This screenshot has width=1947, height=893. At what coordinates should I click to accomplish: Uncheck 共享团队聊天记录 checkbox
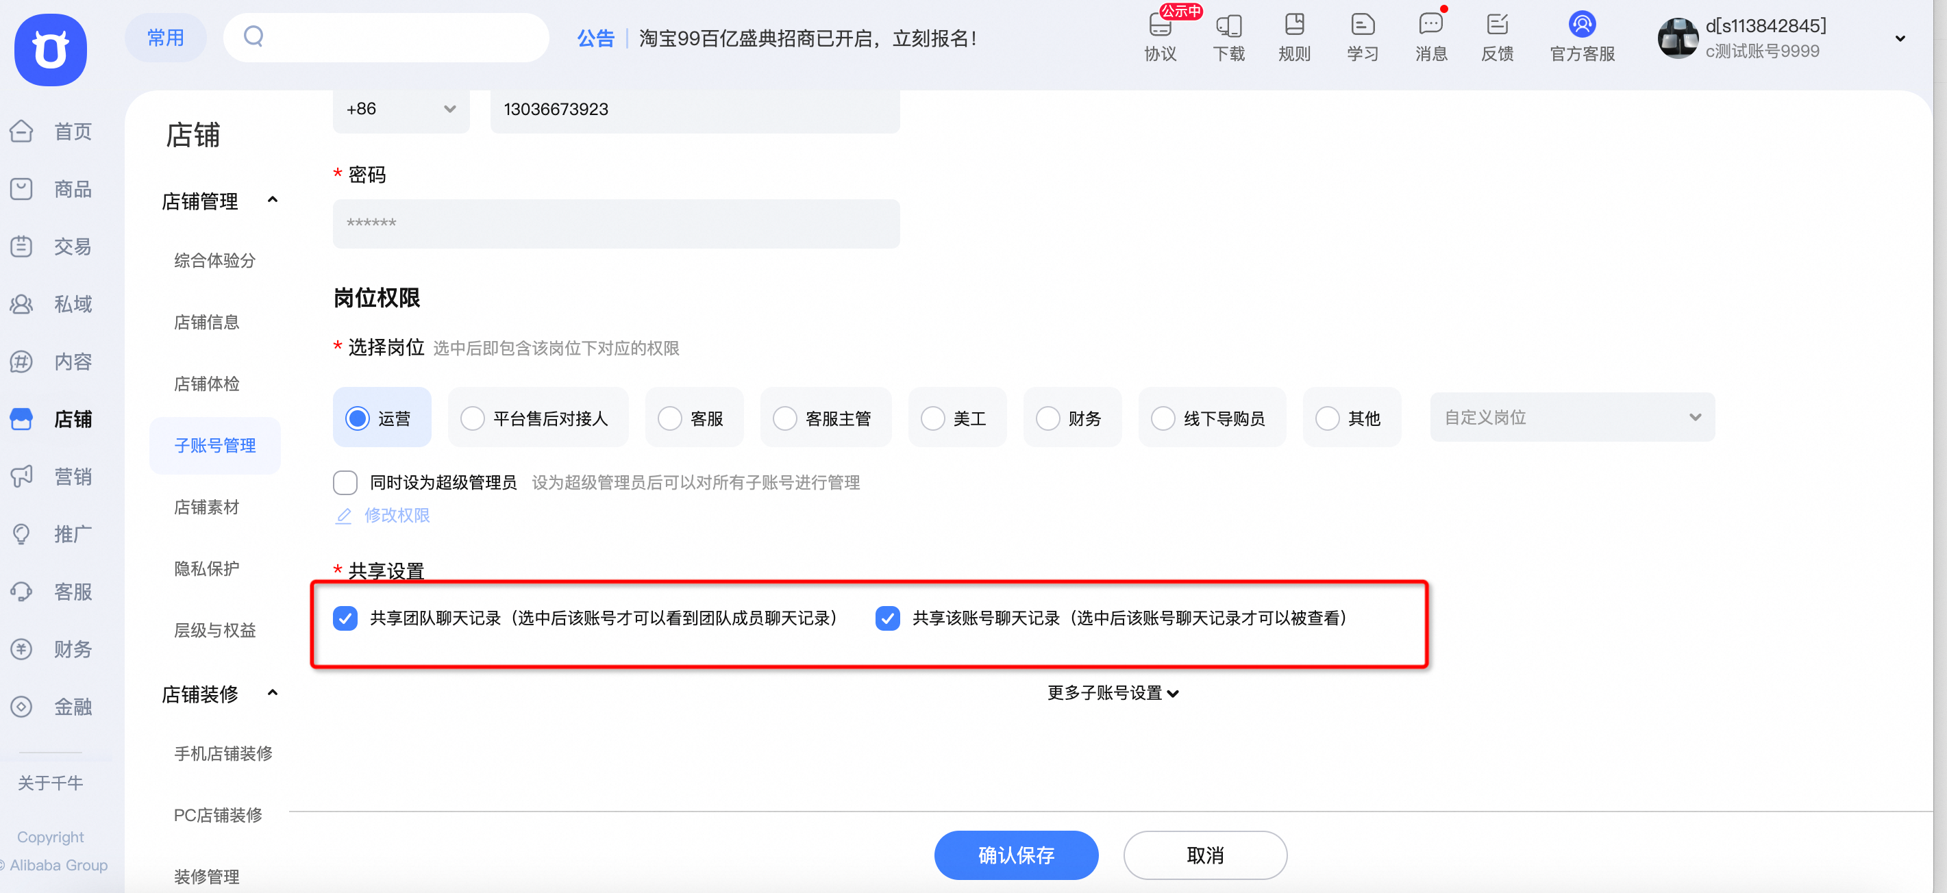(x=345, y=618)
